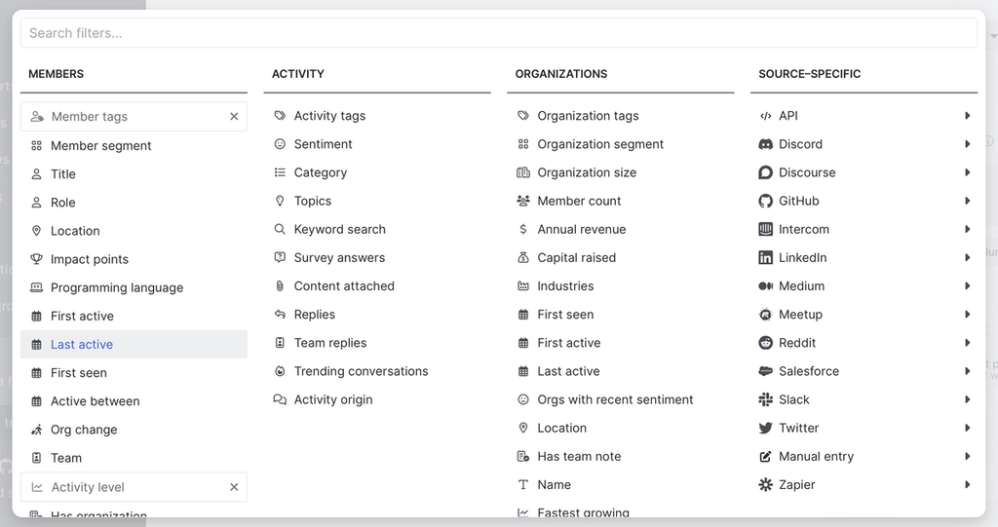Click the Twitter bird icon
998x527 pixels.
point(765,428)
